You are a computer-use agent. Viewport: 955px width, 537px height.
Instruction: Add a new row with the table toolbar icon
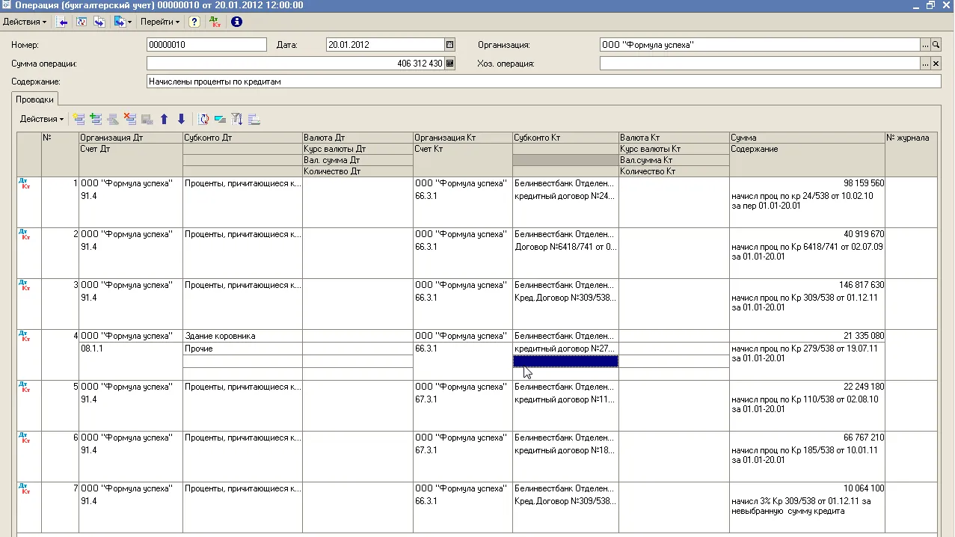coord(79,119)
